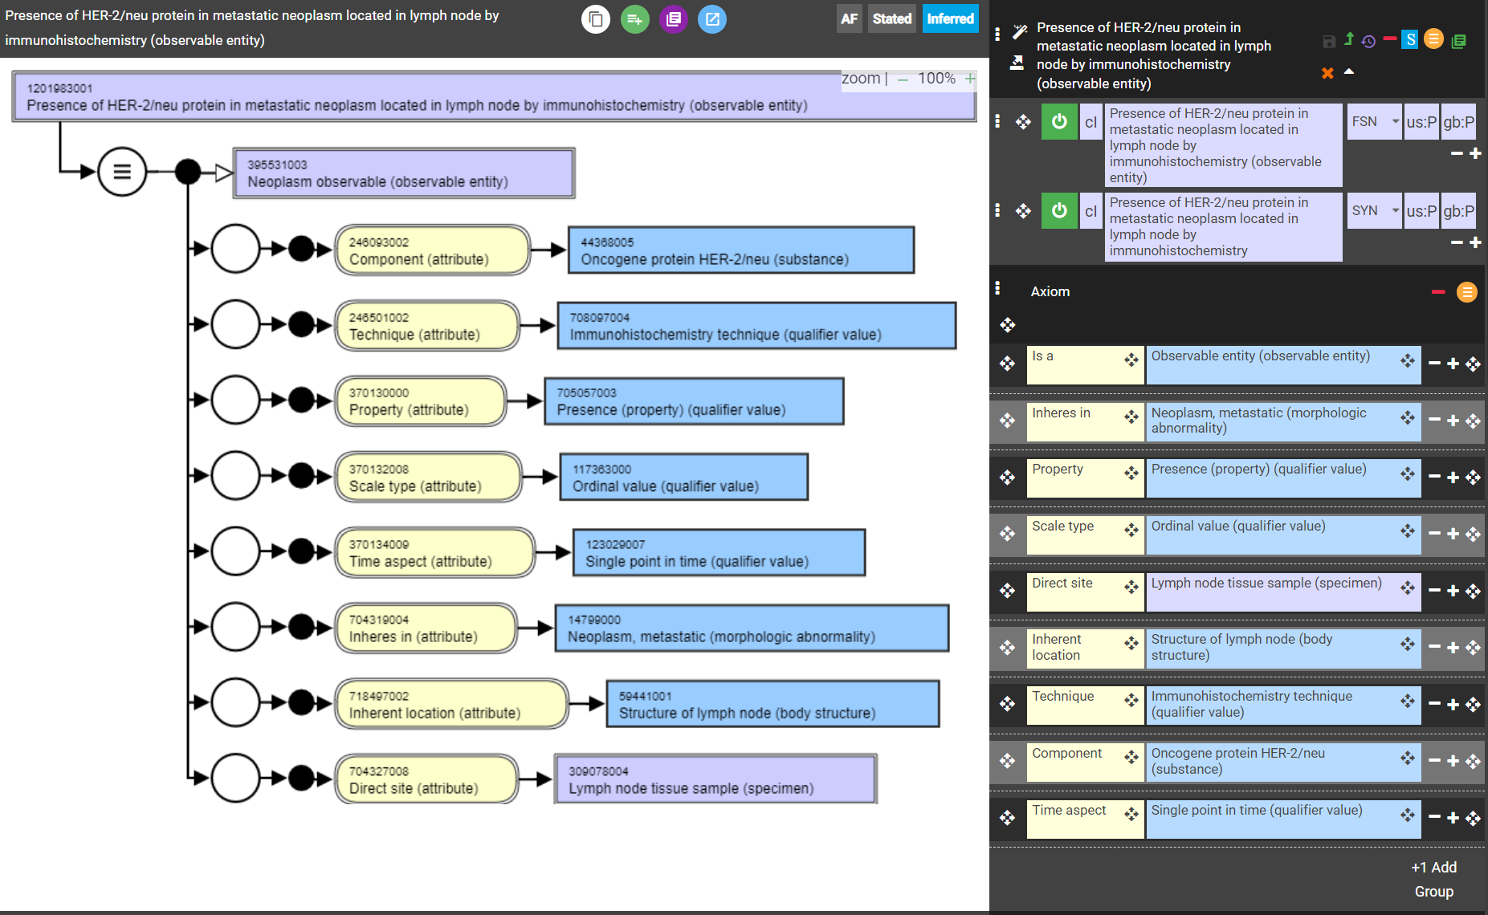
Task: Click the Structure of lymph node diagram node
Action: tap(773, 704)
